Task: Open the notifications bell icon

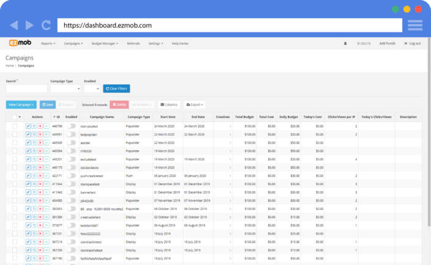Action: pos(345,43)
